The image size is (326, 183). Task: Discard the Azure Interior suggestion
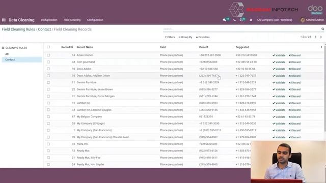point(294,55)
